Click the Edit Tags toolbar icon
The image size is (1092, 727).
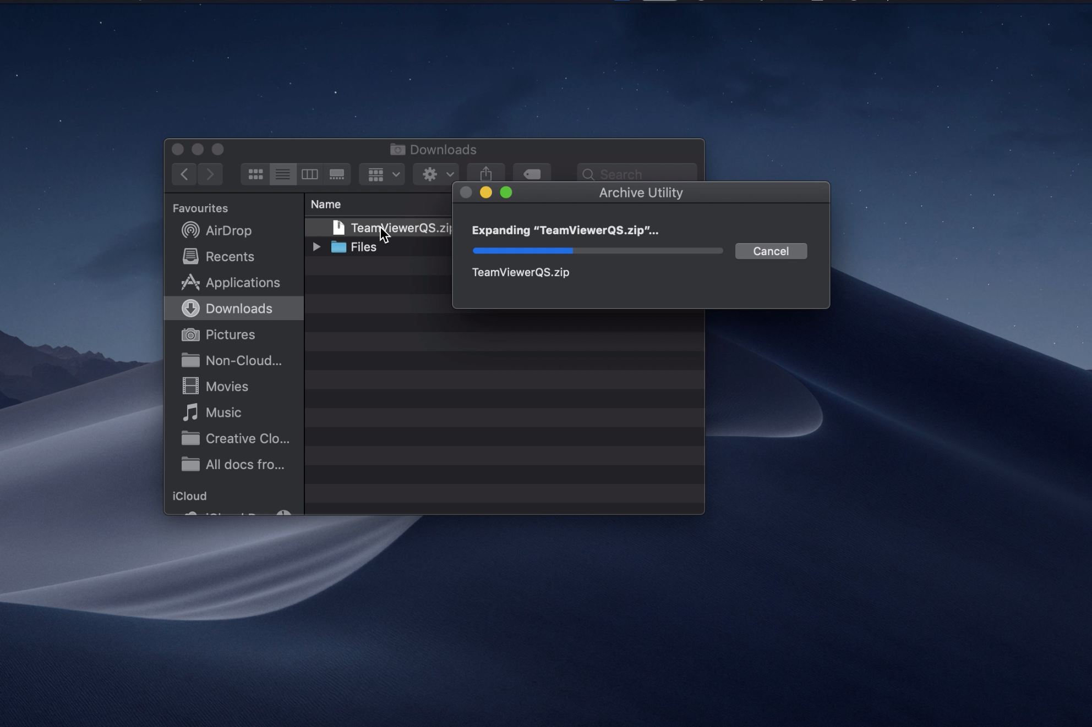point(532,174)
